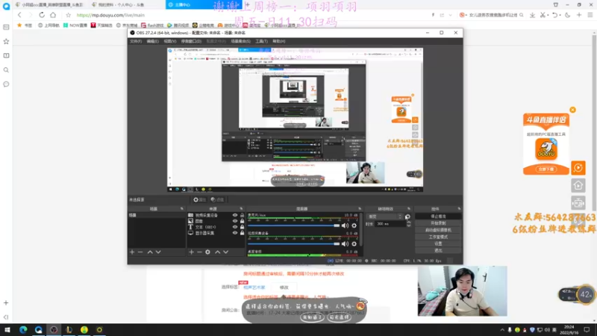Open the Filters button on the source toolbar
597x336 pixels.
coord(217,199)
